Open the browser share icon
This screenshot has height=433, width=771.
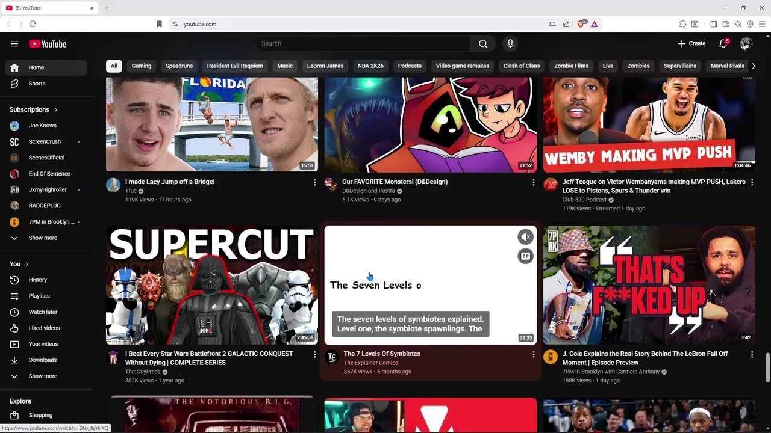566,24
